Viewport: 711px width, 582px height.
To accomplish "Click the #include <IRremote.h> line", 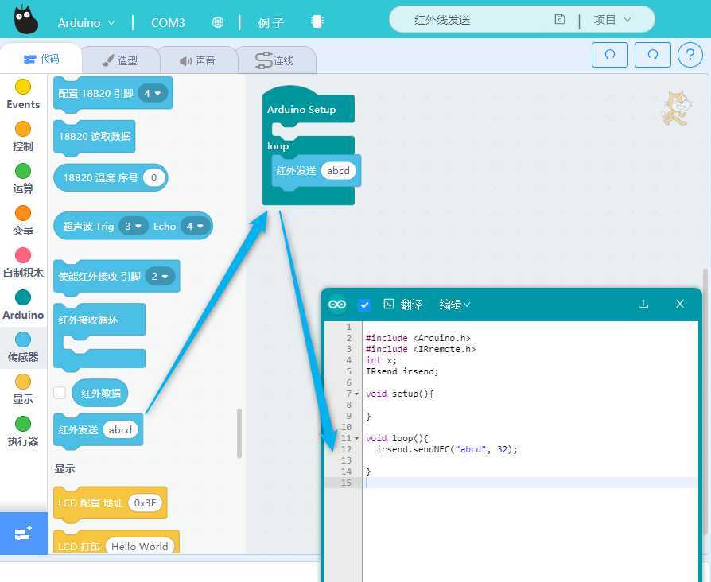I will pos(421,349).
